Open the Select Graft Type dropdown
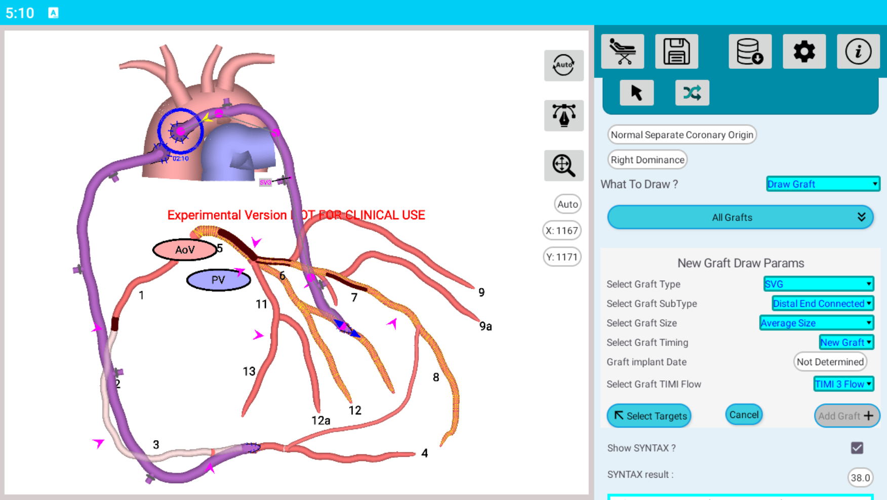887x500 pixels. pyautogui.click(x=818, y=284)
